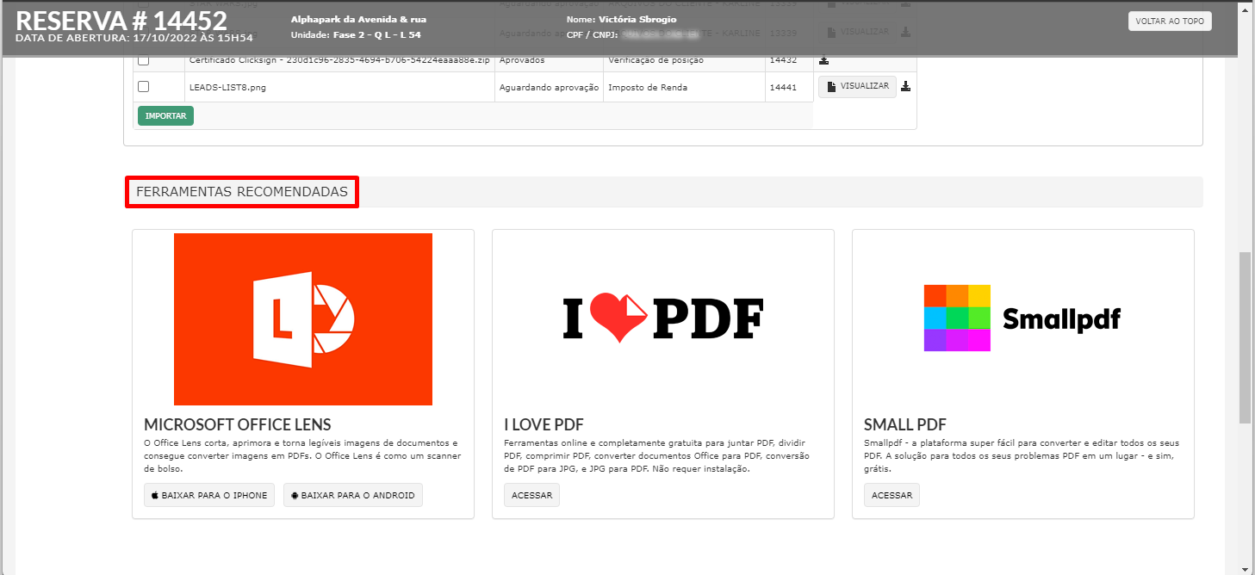
Task: Click the 'Verificação de posição' cell
Action: 656,60
